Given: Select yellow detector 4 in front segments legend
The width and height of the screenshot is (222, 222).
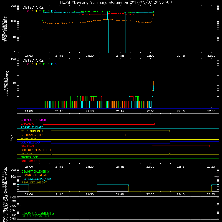Looking at the screenshot, I should click(x=36, y=11).
